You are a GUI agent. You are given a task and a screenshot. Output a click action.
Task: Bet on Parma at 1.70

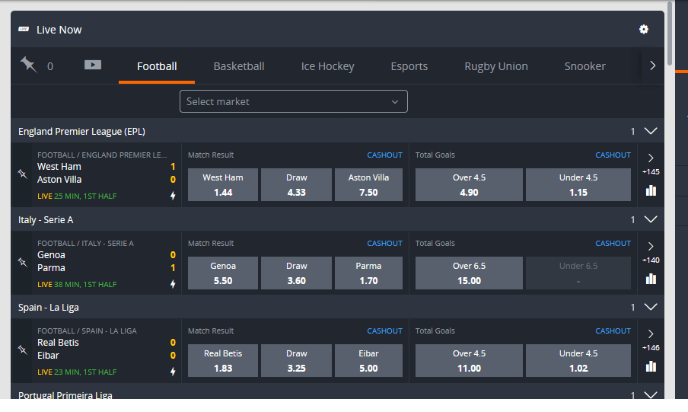pos(368,273)
